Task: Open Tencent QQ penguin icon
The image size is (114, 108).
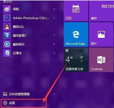Action: [x=7, y=27]
